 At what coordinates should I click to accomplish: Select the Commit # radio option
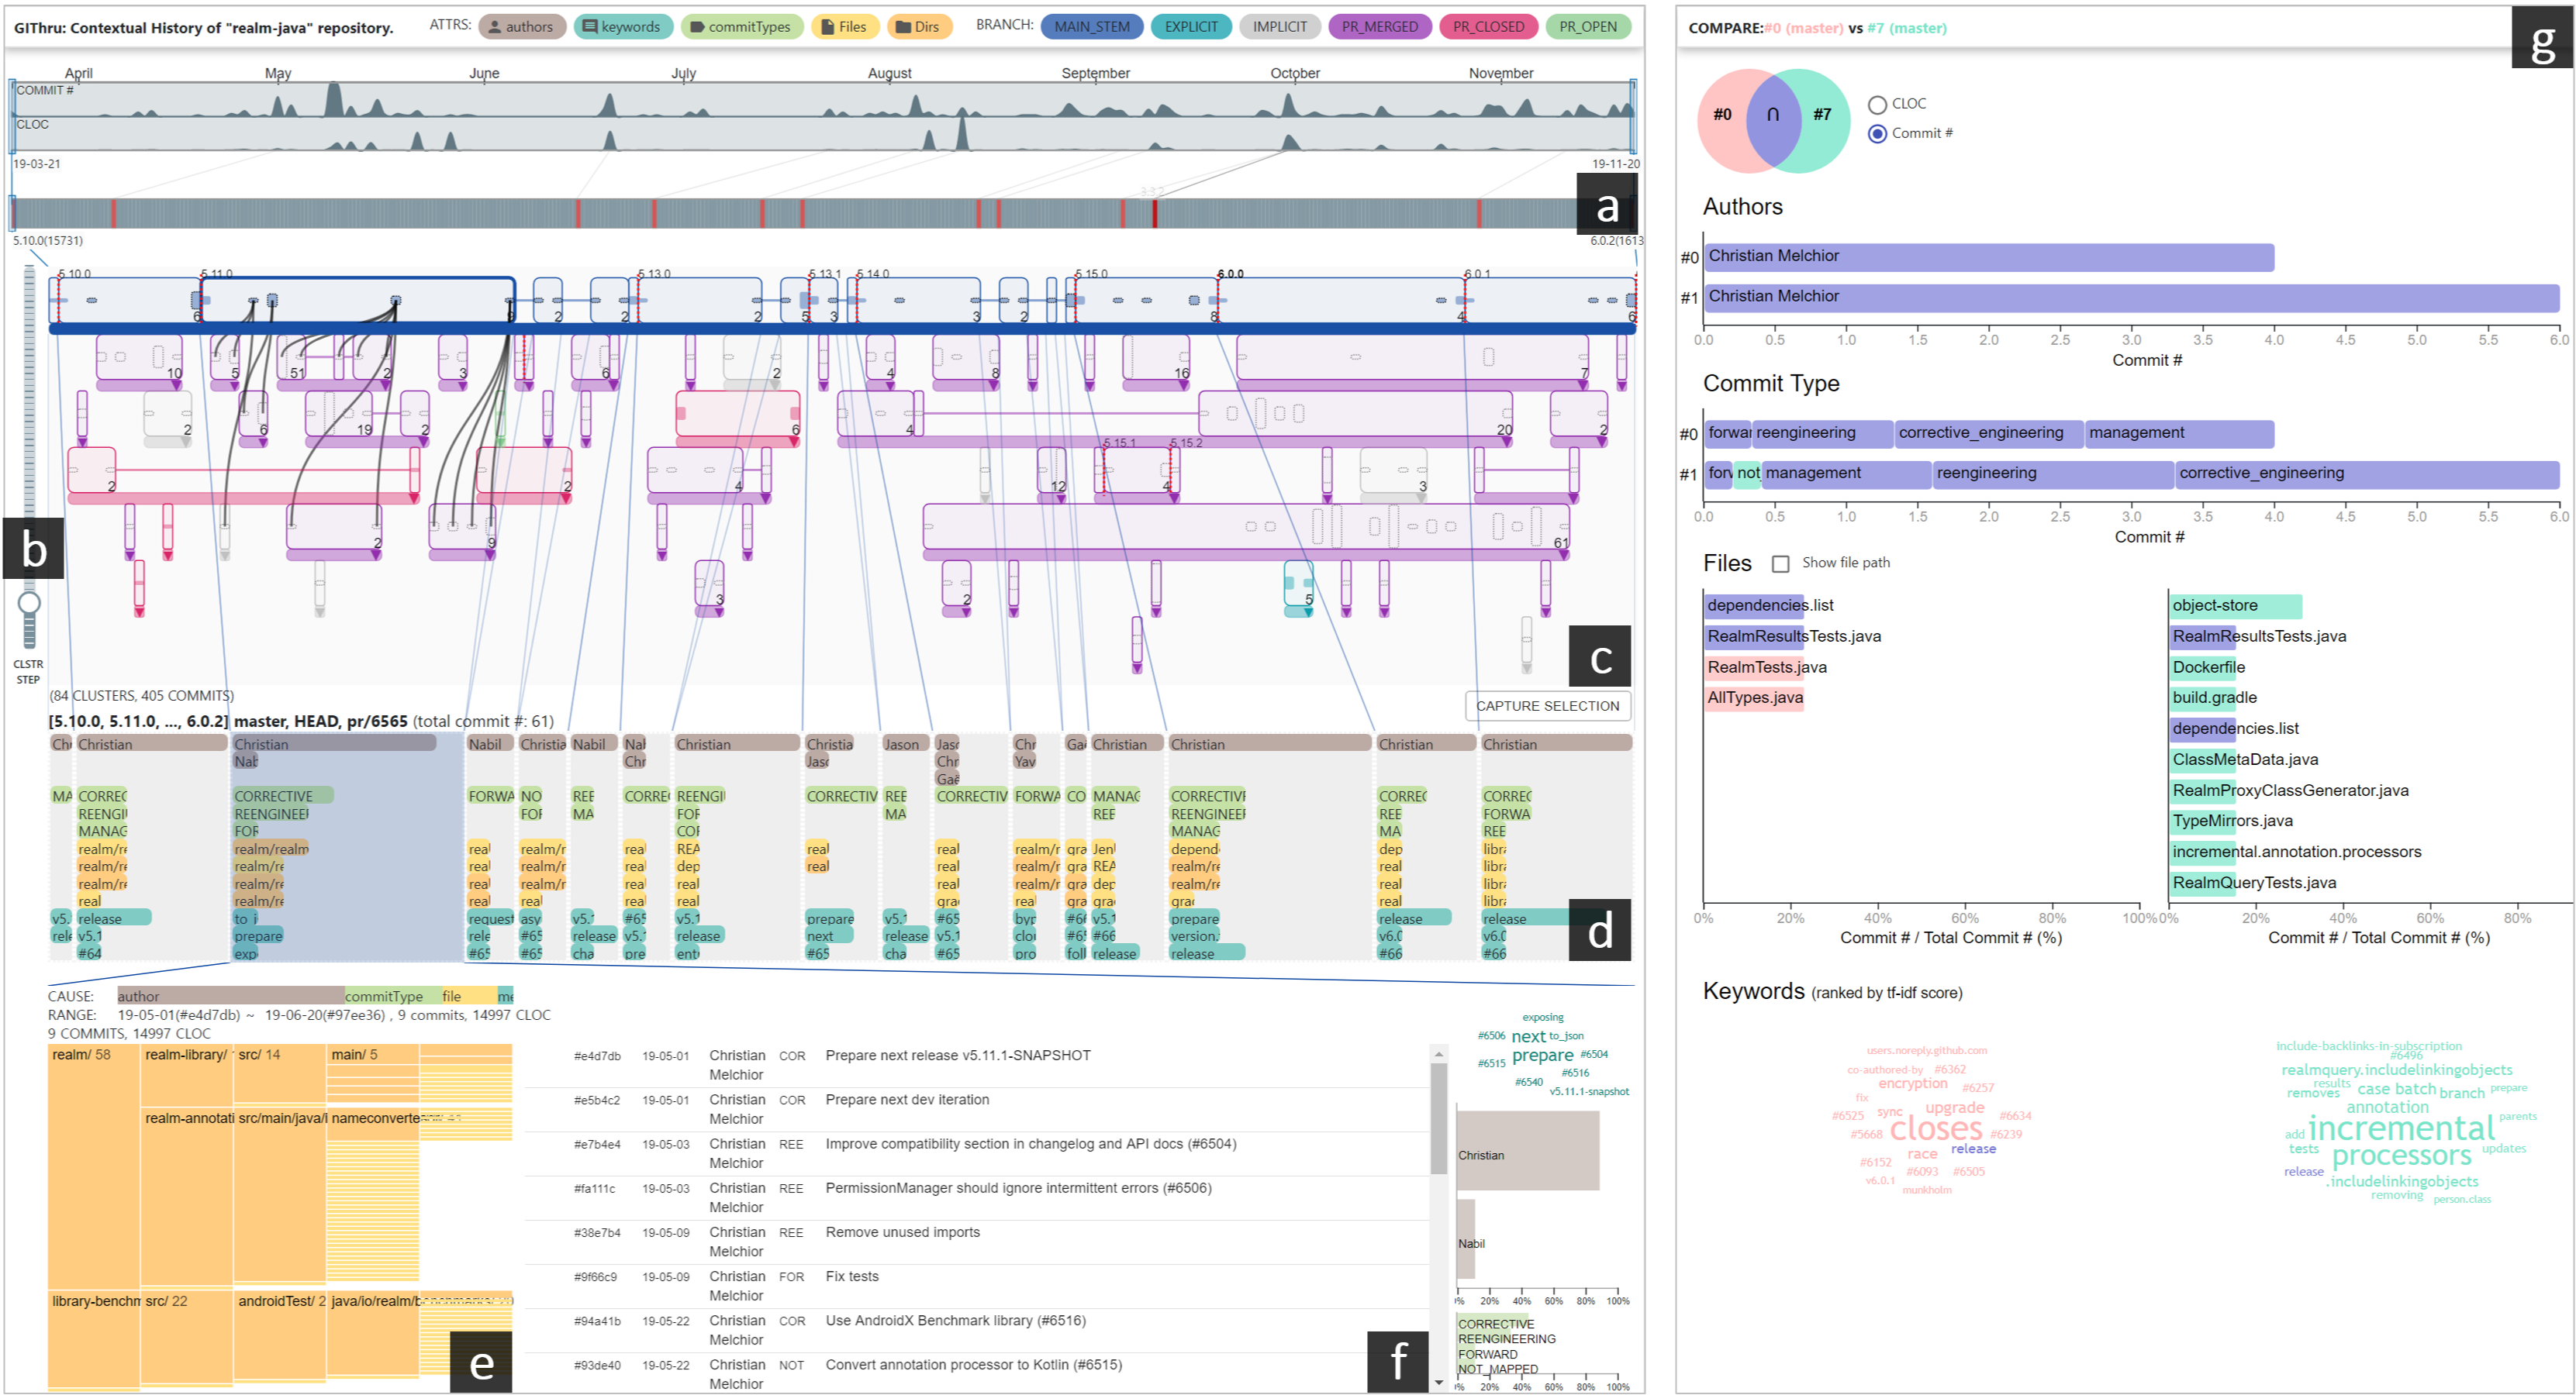coord(1877,134)
